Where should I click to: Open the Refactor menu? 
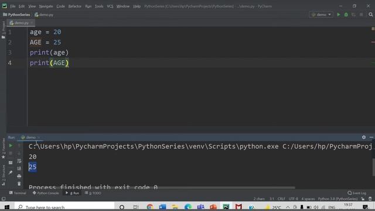coord(75,6)
